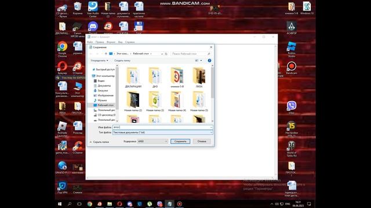Select the World of Tanks RU shortcut

tap(292, 149)
